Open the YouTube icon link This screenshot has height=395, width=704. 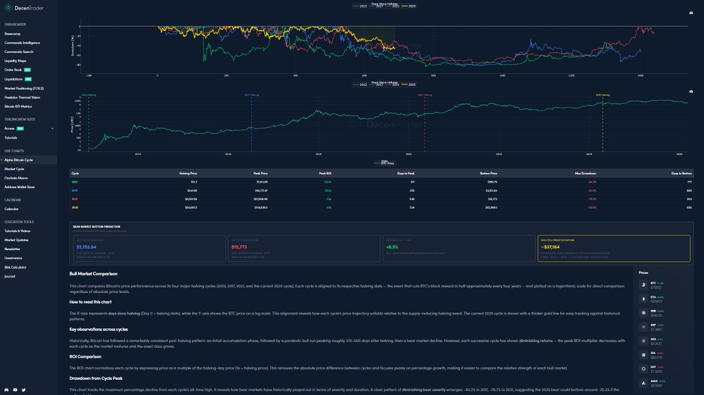click(x=15, y=390)
